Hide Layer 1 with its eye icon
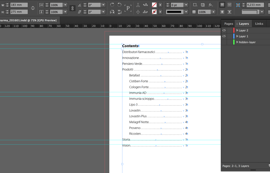Viewport: 270px width, 173px height. pyautogui.click(x=224, y=36)
